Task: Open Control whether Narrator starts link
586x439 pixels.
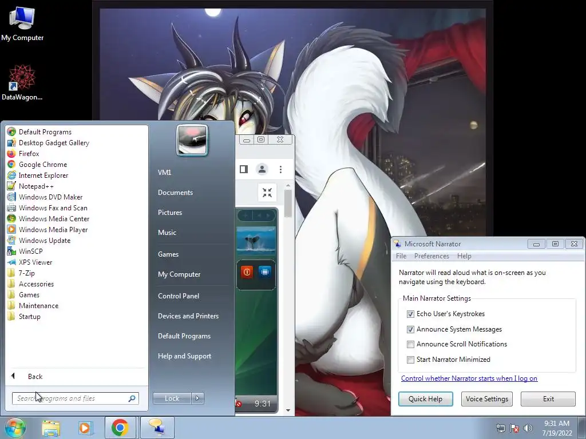Action: coord(469,378)
